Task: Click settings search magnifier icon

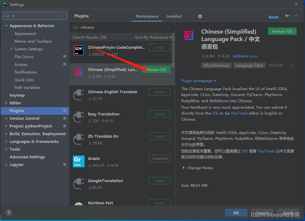Action: (x=7, y=16)
